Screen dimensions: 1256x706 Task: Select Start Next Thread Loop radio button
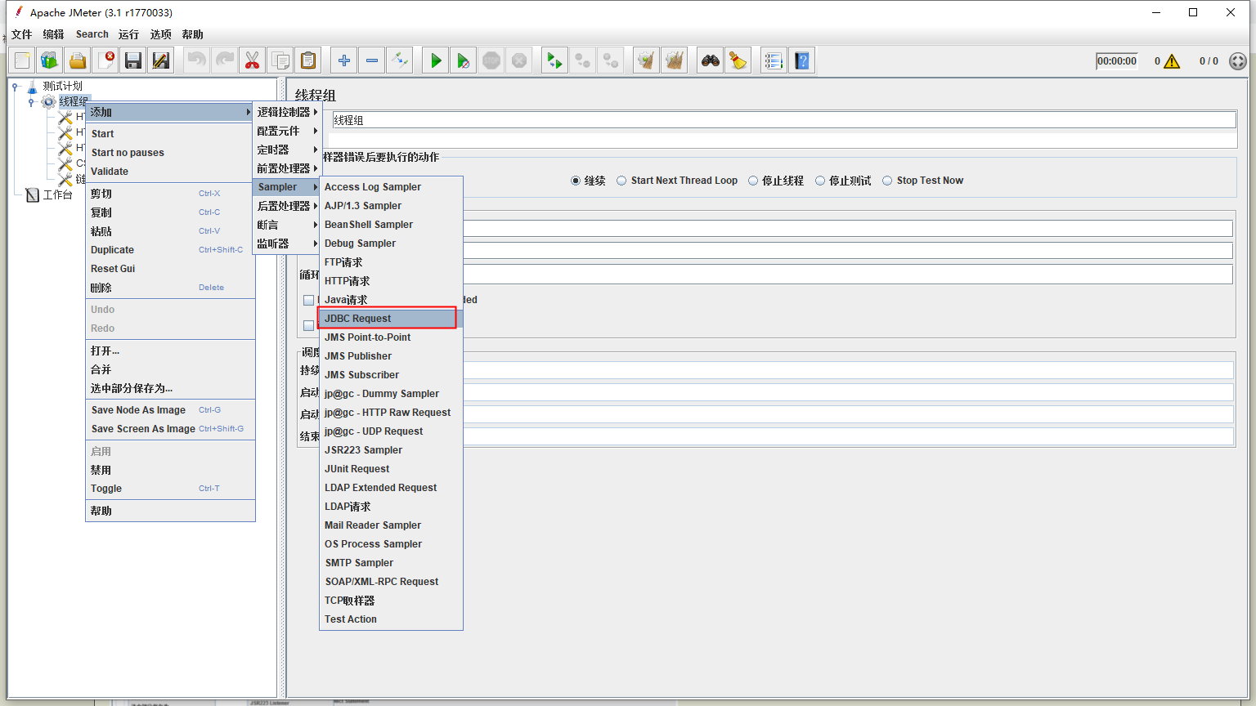pyautogui.click(x=621, y=181)
